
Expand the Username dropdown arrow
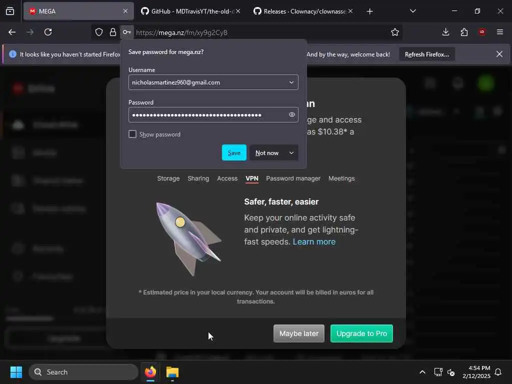click(291, 82)
